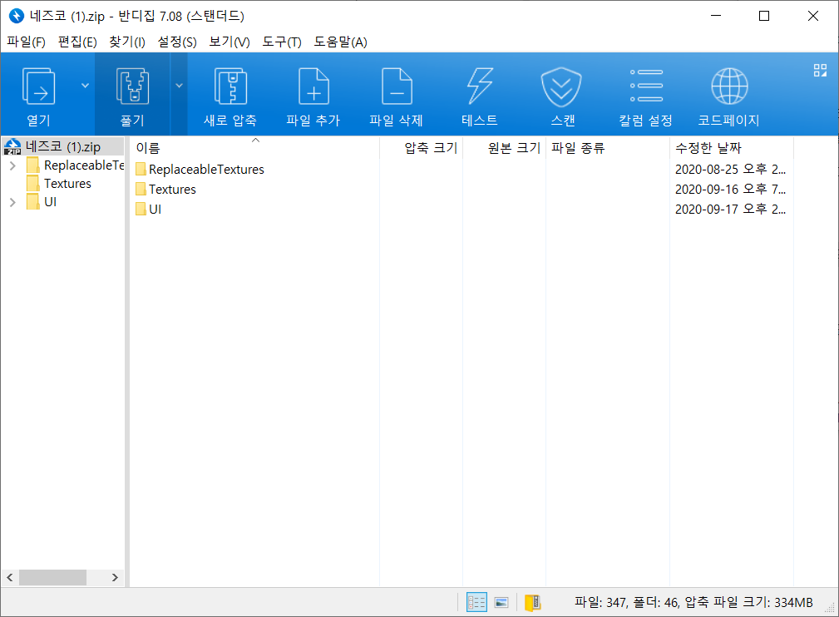Select ReplaceableTextures name in file list
This screenshot has height=617, width=839.
(206, 170)
